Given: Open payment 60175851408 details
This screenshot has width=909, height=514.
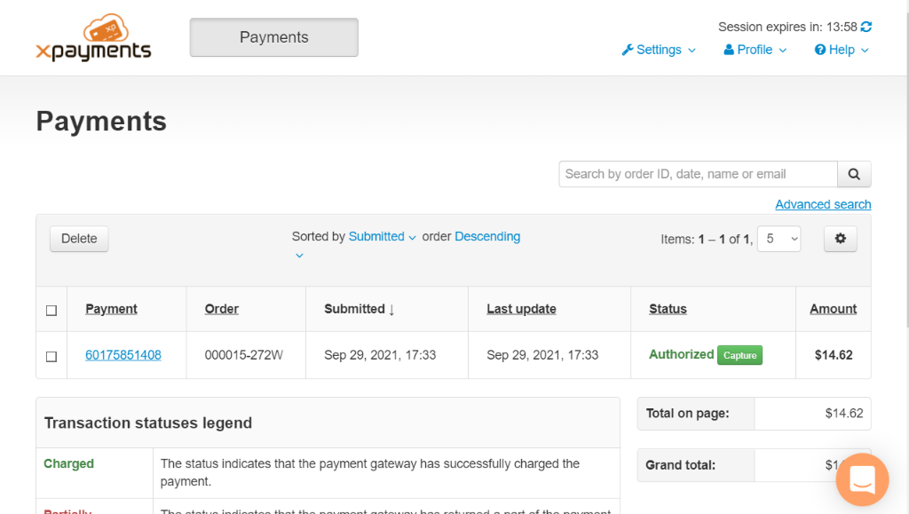Looking at the screenshot, I should (123, 354).
